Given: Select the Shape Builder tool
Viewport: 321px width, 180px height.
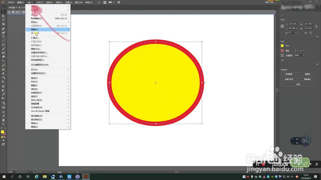Looking at the screenshot, I should coord(3,78).
